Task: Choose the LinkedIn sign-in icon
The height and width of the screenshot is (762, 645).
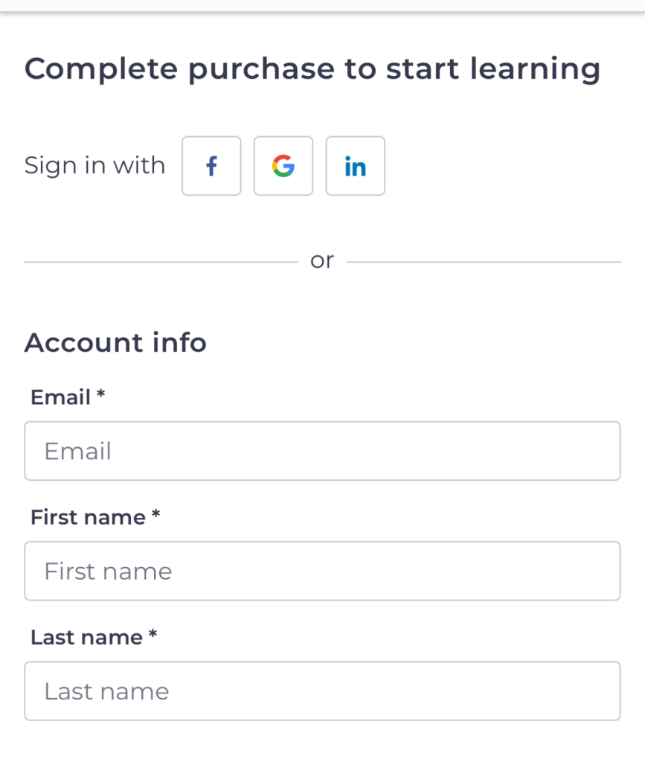Action: pos(355,166)
